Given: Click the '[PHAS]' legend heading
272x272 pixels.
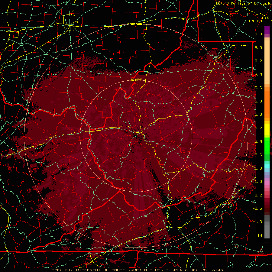Looking at the screenshot, I should click(255, 21).
